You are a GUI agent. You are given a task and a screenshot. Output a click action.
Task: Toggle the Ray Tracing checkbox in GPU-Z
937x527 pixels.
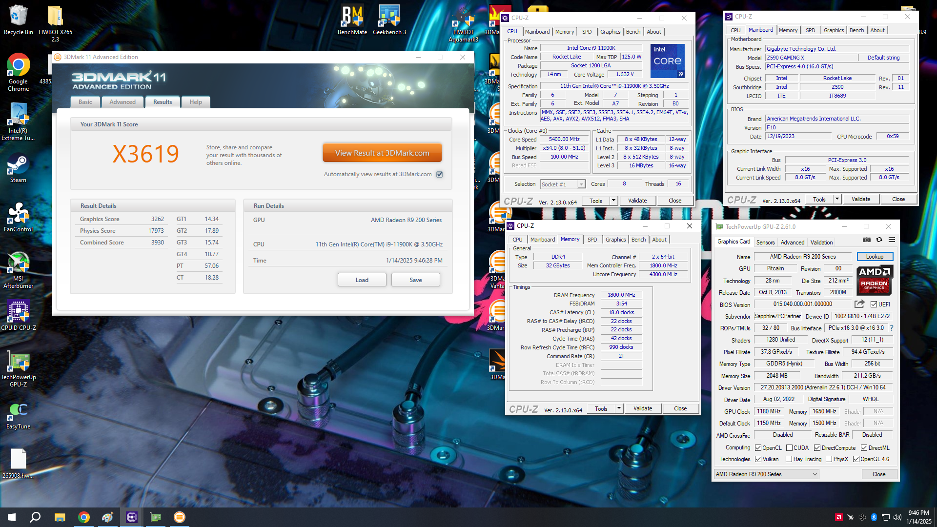pos(789,459)
